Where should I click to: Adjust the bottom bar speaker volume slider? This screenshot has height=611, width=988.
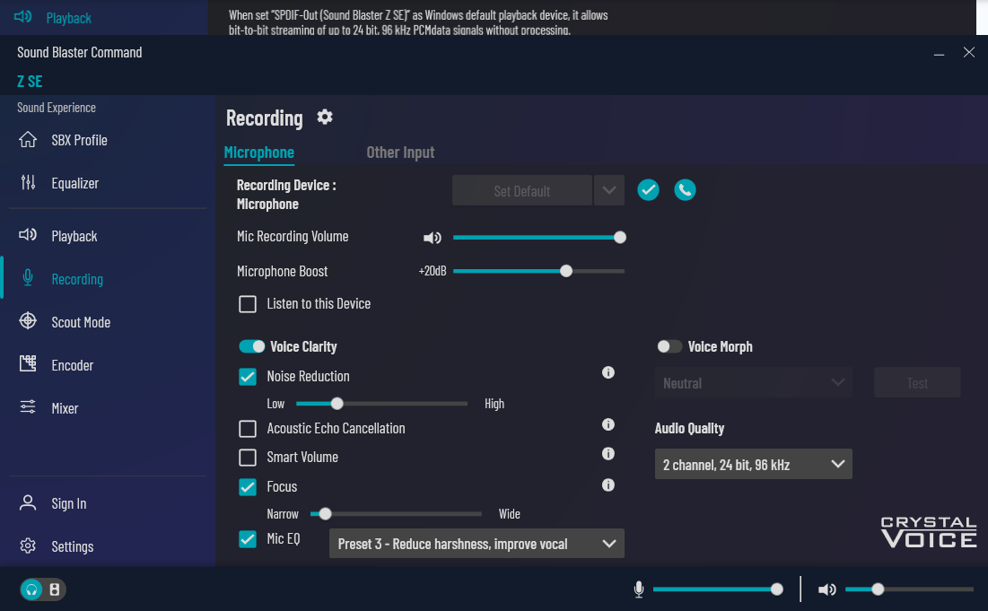(910, 589)
